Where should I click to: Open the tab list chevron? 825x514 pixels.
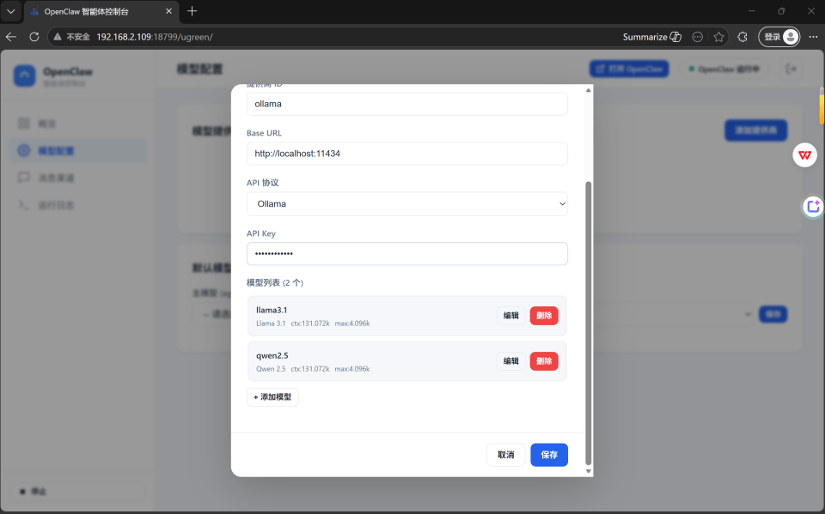pyautogui.click(x=10, y=11)
